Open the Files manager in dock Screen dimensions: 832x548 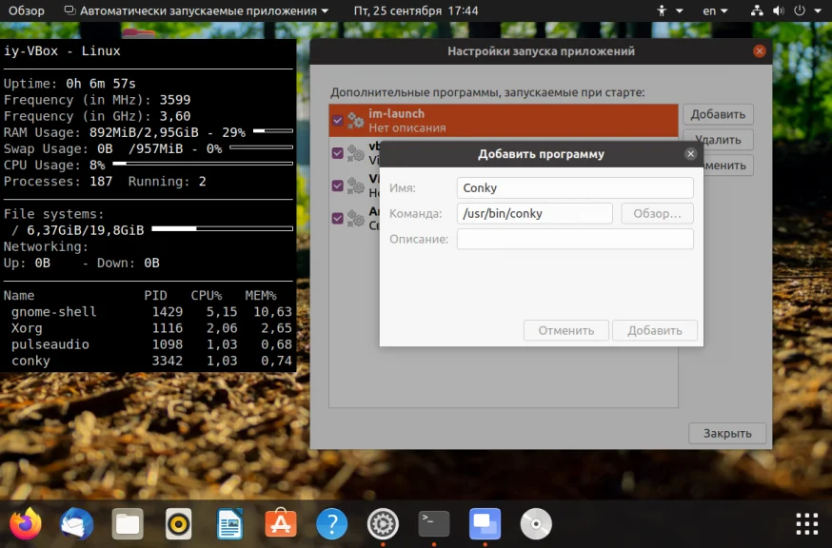point(128,523)
